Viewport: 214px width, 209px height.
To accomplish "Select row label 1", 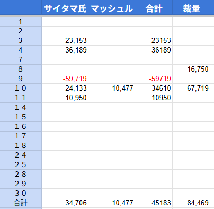I will click(x=21, y=22).
